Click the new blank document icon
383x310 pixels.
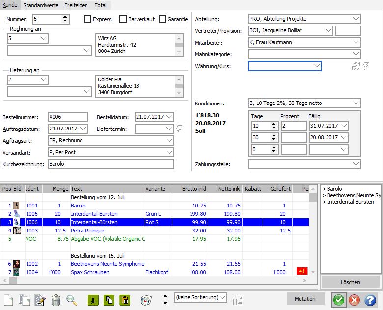9,300
